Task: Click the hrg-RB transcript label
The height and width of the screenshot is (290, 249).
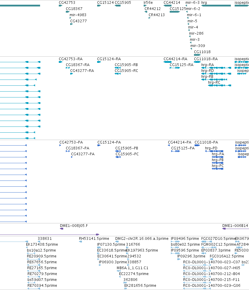Action: [207, 77]
